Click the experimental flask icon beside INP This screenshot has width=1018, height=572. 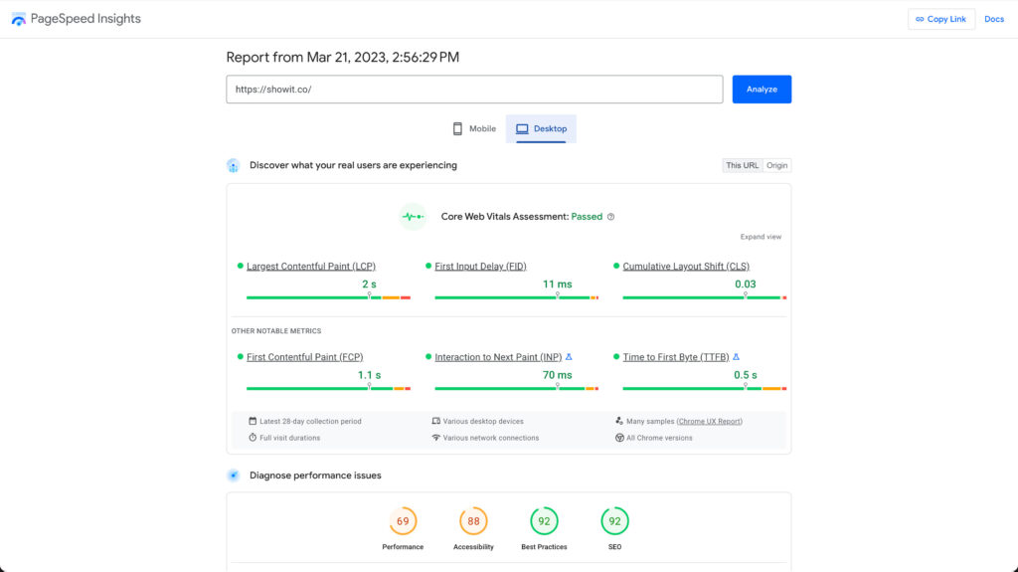569,357
